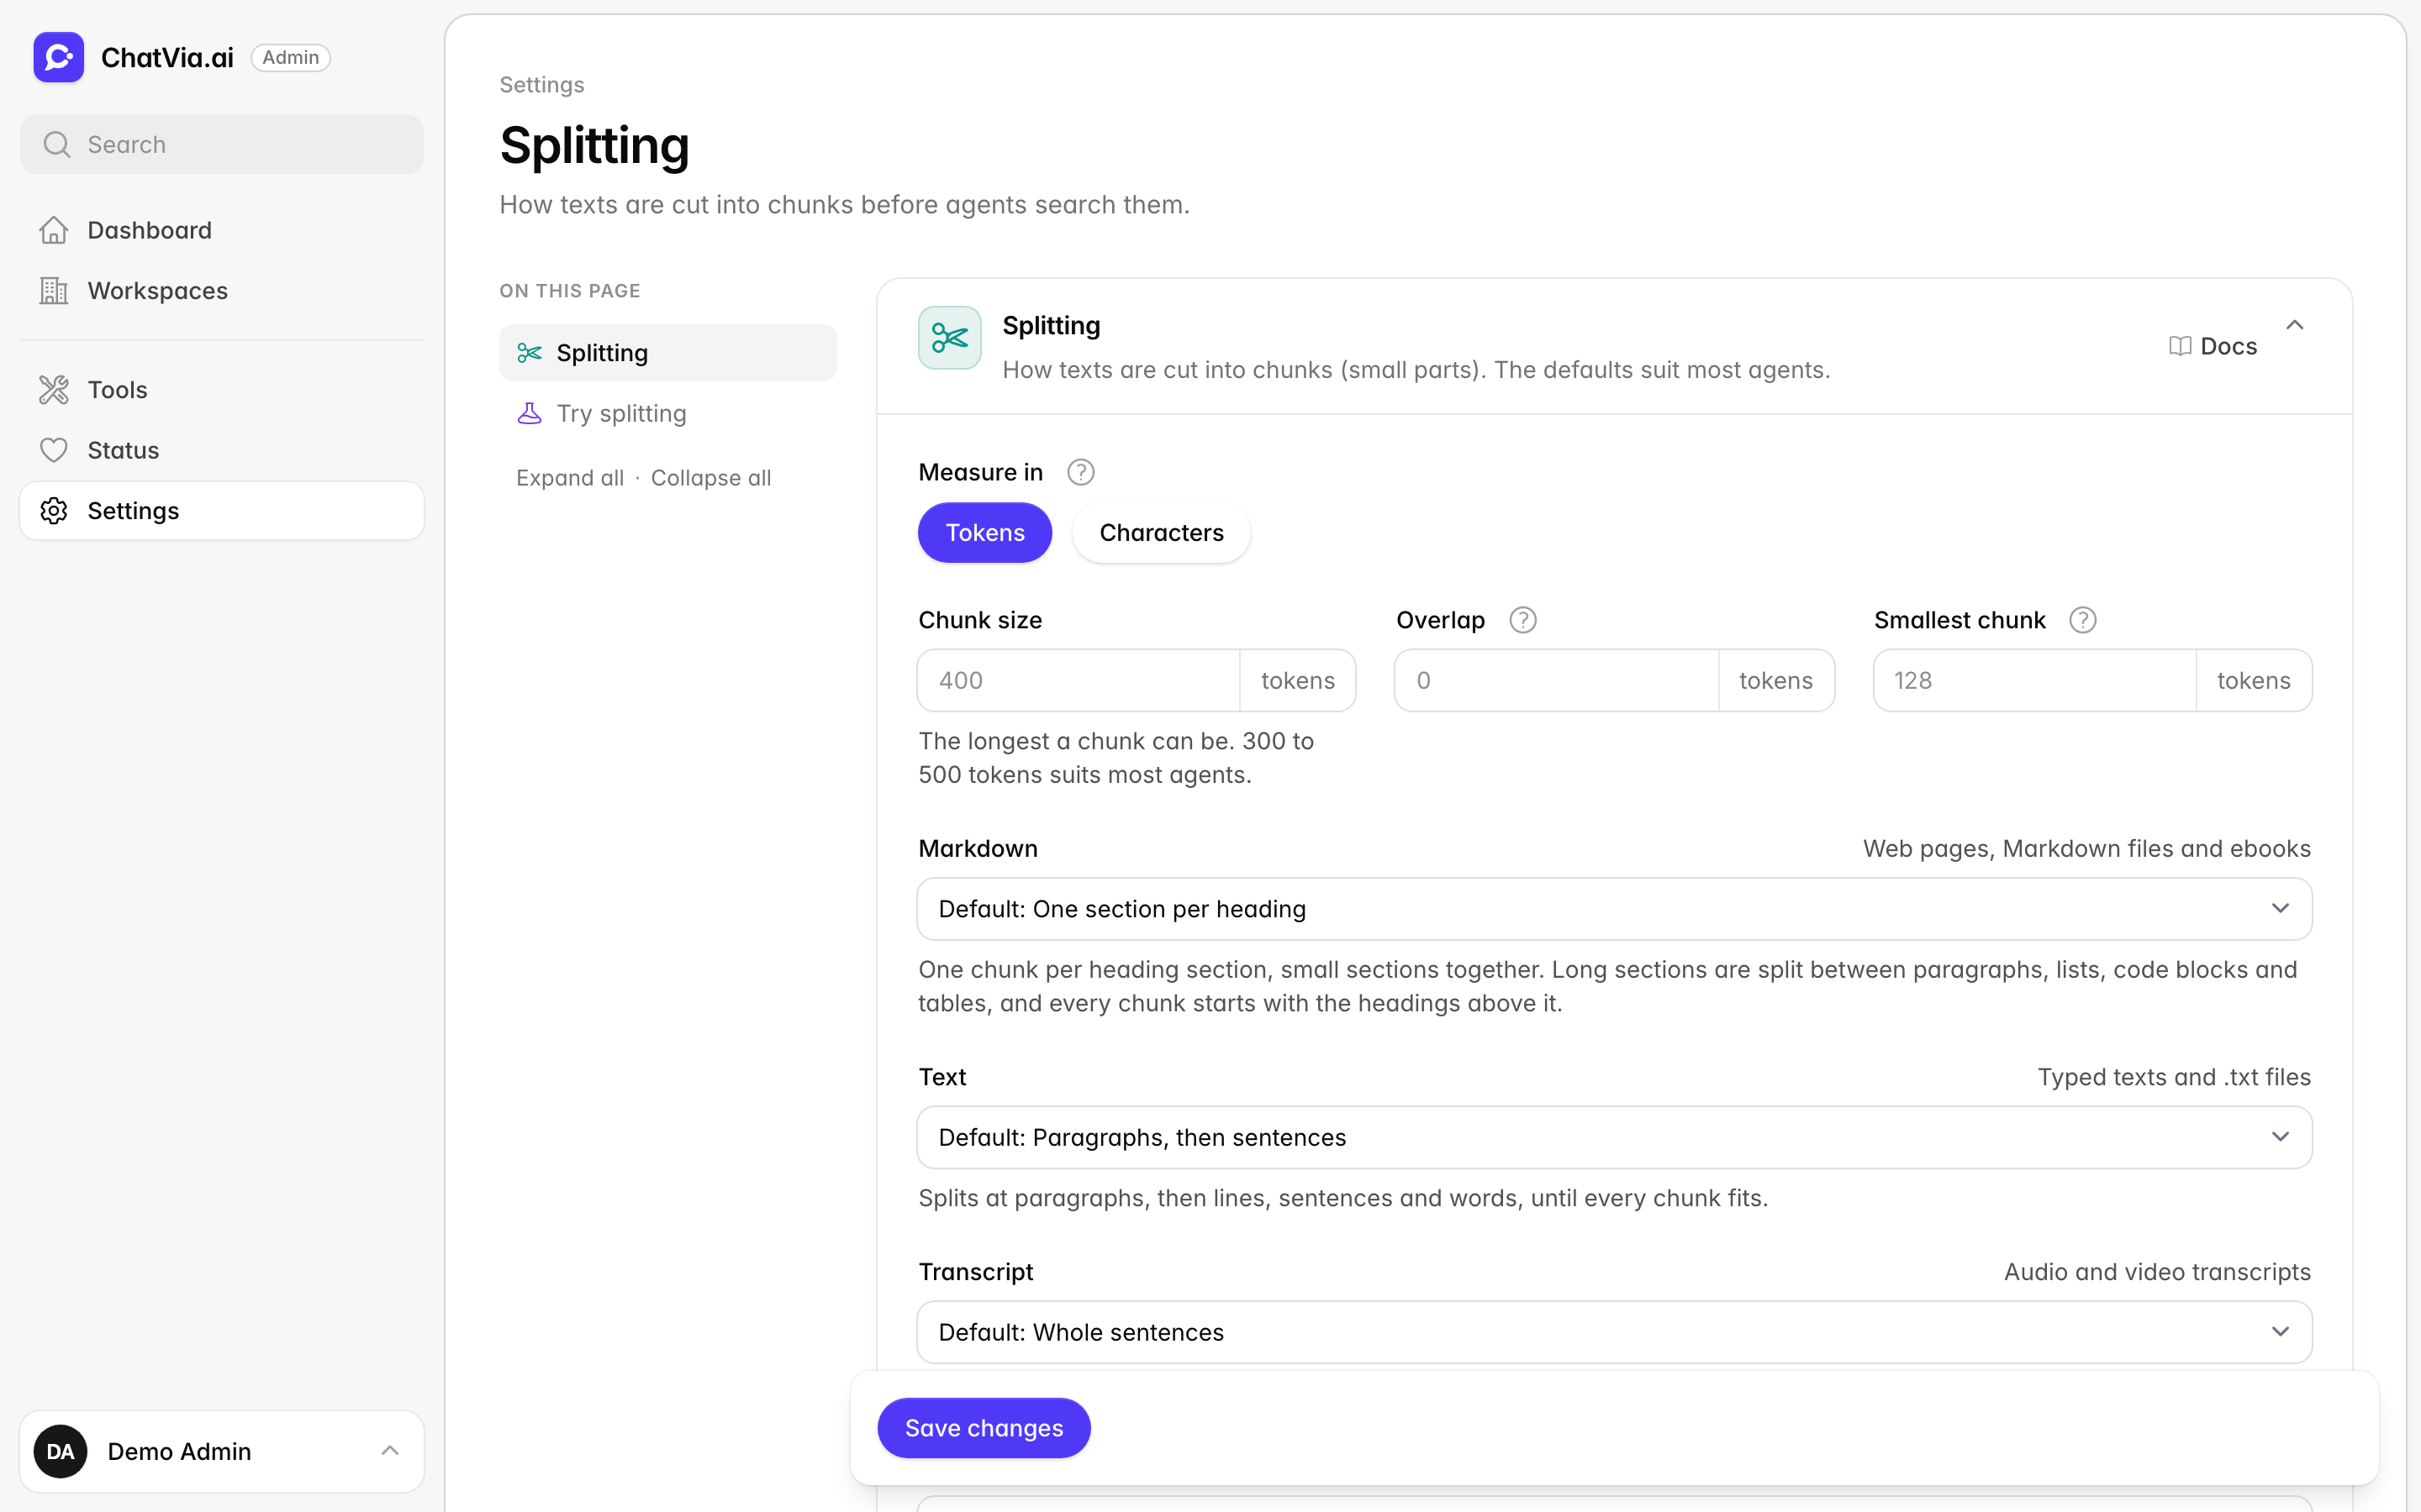Jump to Try splitting section

pyautogui.click(x=667, y=413)
